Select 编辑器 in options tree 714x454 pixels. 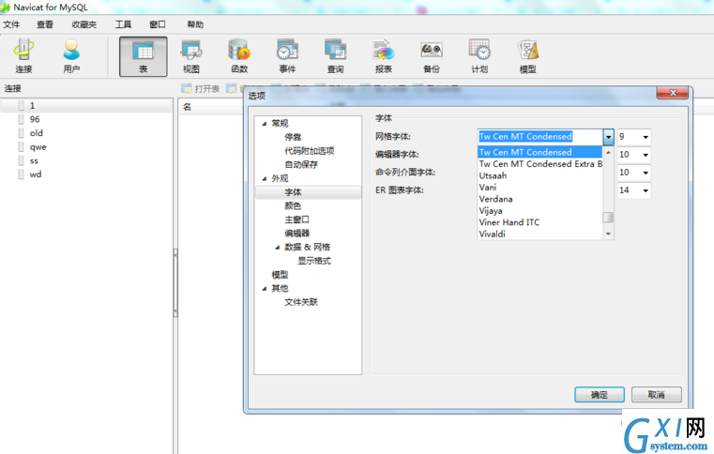(296, 234)
